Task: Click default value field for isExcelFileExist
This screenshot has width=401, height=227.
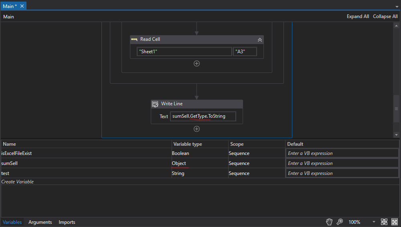Action: point(342,153)
